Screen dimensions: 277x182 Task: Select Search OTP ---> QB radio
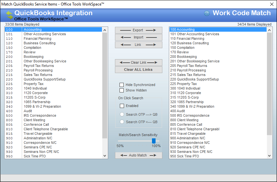122,114
